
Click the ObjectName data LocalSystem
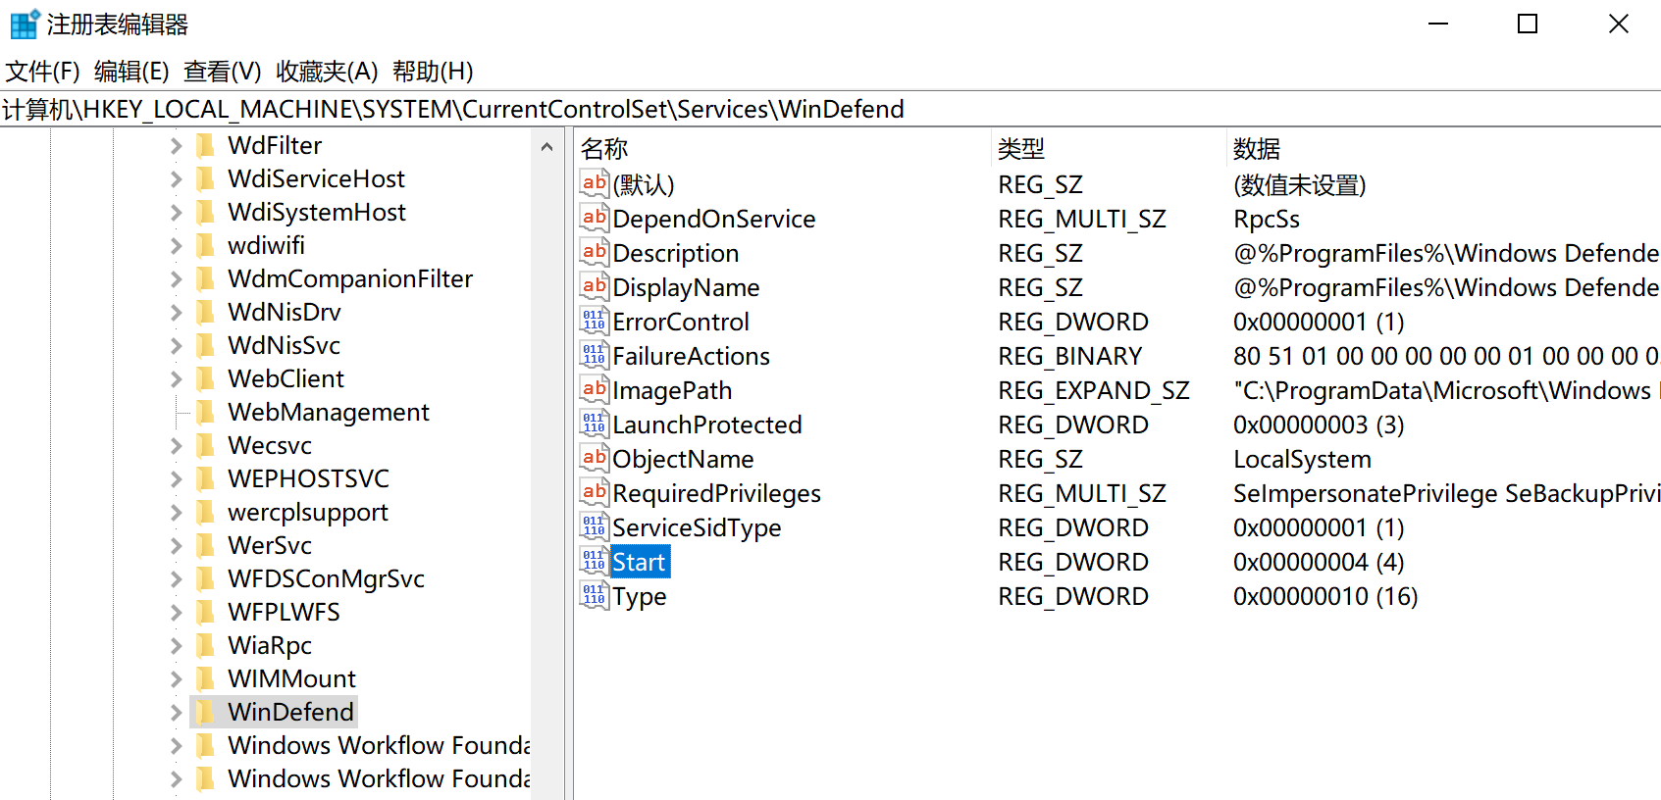pyautogui.click(x=1302, y=459)
